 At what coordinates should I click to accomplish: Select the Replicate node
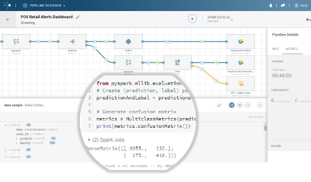pyautogui.click(x=72, y=41)
